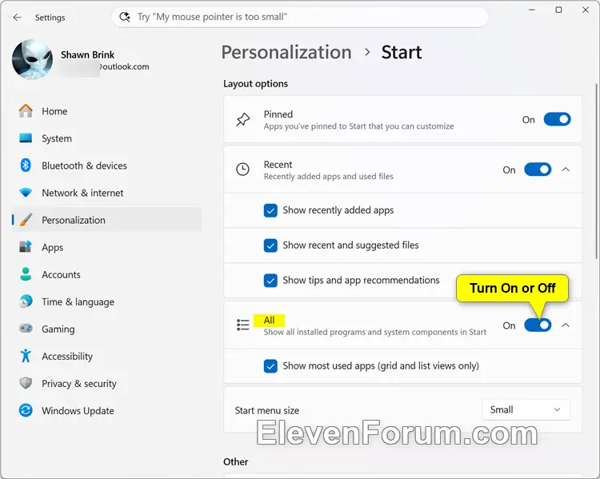
Task: Open Accessibility settings
Action: coord(106,356)
